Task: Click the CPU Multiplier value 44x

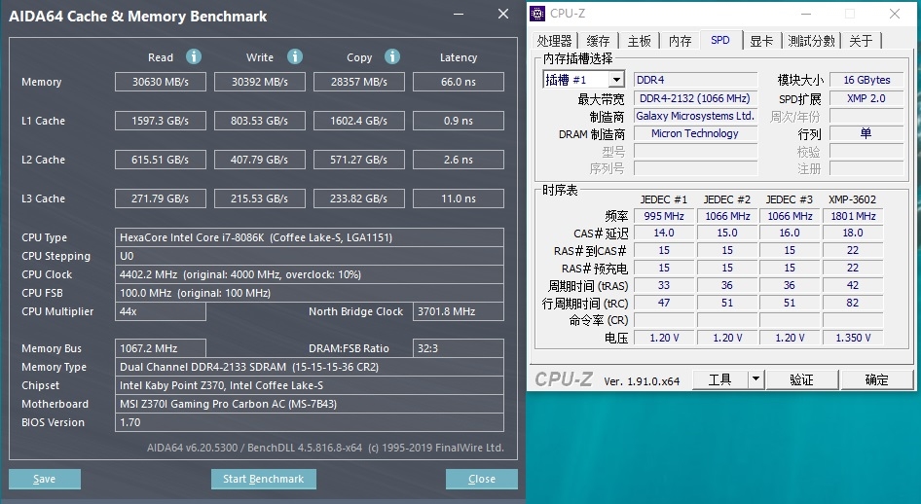Action: pyautogui.click(x=161, y=311)
